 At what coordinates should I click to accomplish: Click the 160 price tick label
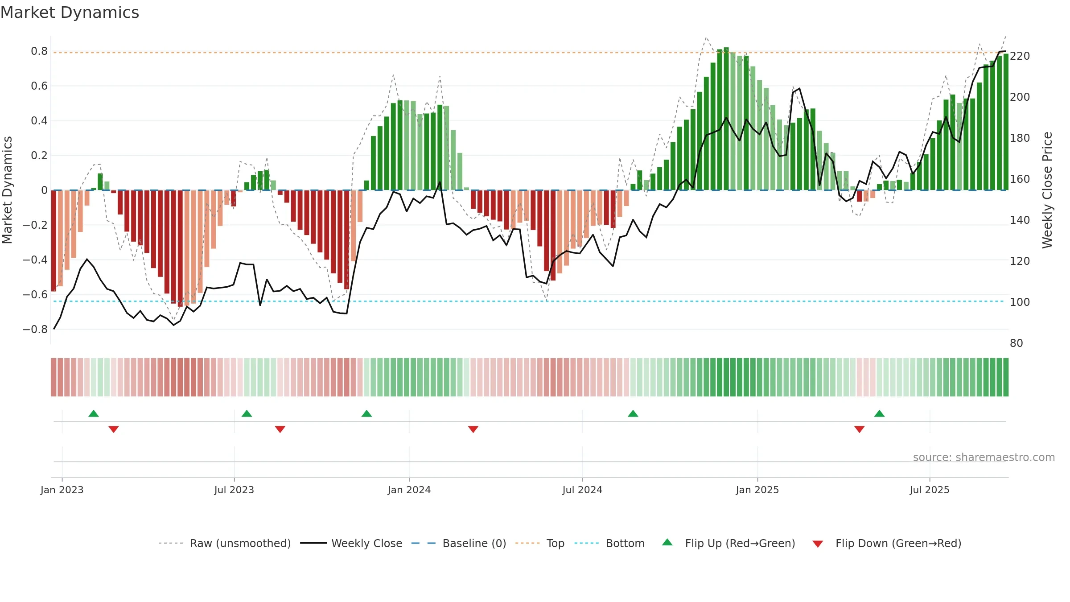[x=1020, y=179]
